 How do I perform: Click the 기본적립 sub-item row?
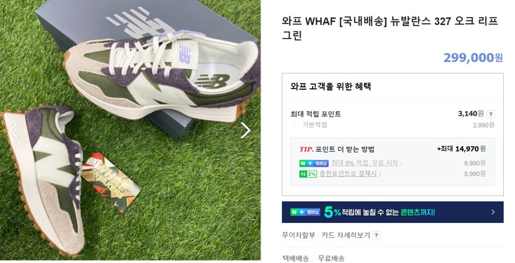click(392, 125)
